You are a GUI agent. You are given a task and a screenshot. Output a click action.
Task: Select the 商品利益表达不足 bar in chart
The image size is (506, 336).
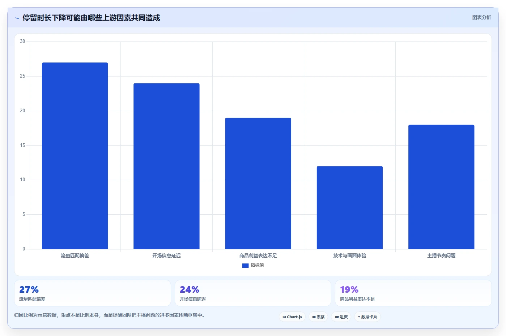(x=258, y=183)
